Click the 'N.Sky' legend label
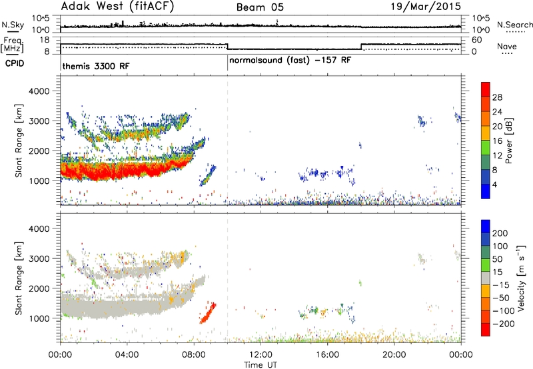This screenshot has width=533, height=369. (x=13, y=25)
